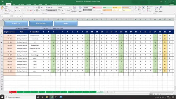Switch to the Review tab

(x=40, y=4)
